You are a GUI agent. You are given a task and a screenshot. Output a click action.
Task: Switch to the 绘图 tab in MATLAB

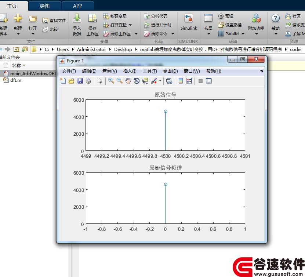click(x=45, y=6)
